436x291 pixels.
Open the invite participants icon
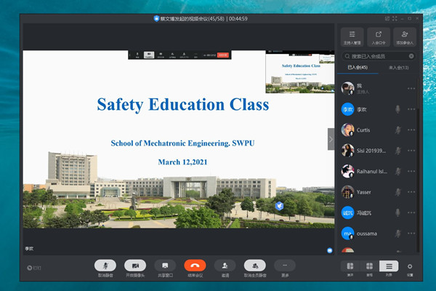(225, 266)
